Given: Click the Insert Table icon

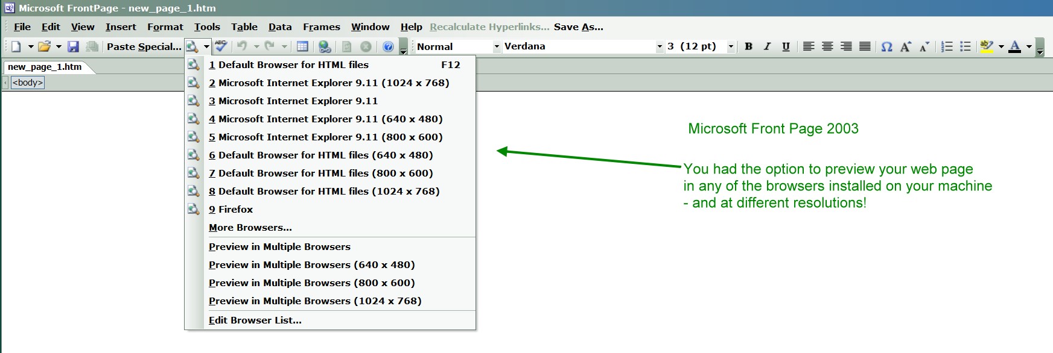Looking at the screenshot, I should [302, 46].
